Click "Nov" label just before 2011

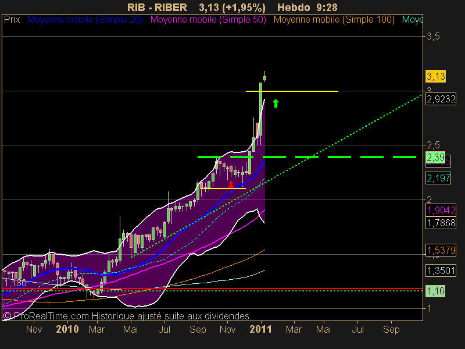[227, 329]
